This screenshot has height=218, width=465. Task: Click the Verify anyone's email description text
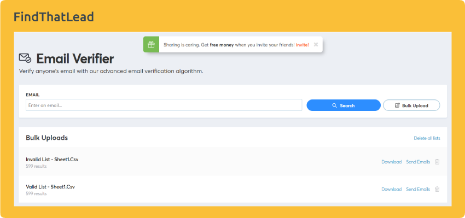[111, 72]
